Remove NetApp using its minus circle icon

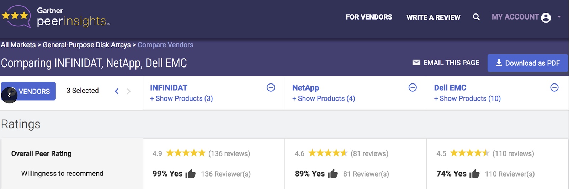tap(413, 87)
